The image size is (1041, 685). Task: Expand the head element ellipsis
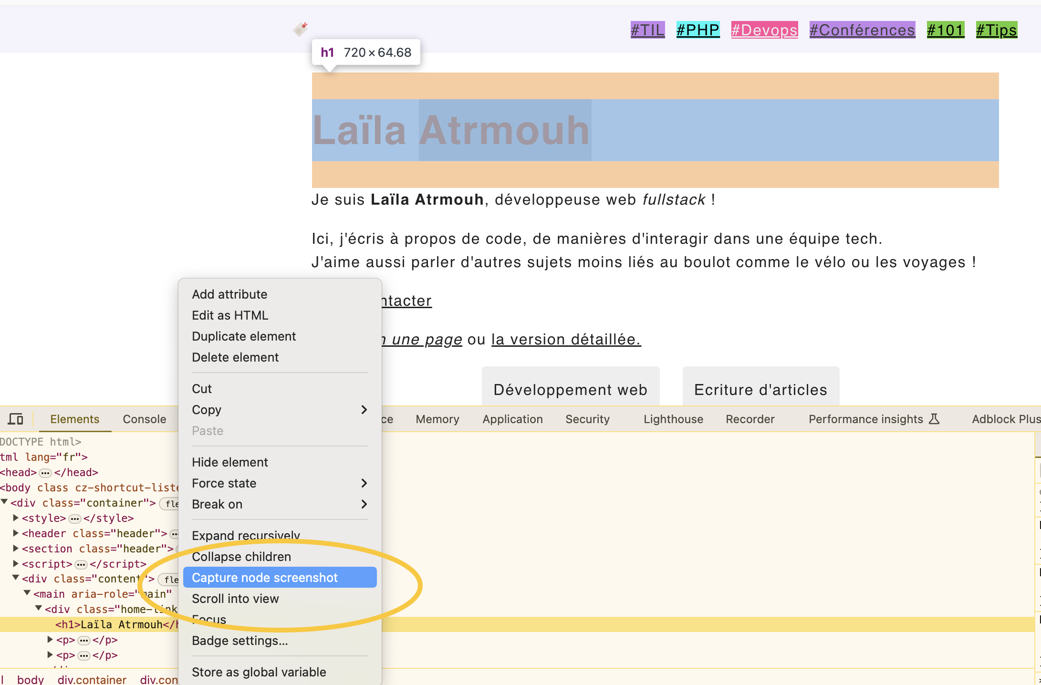[x=45, y=473]
